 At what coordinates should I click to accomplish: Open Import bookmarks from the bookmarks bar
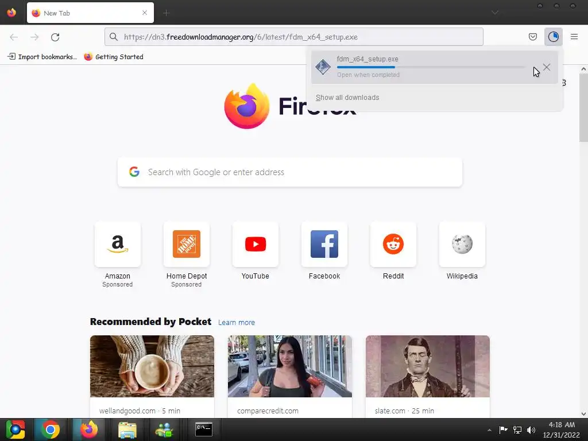point(42,57)
